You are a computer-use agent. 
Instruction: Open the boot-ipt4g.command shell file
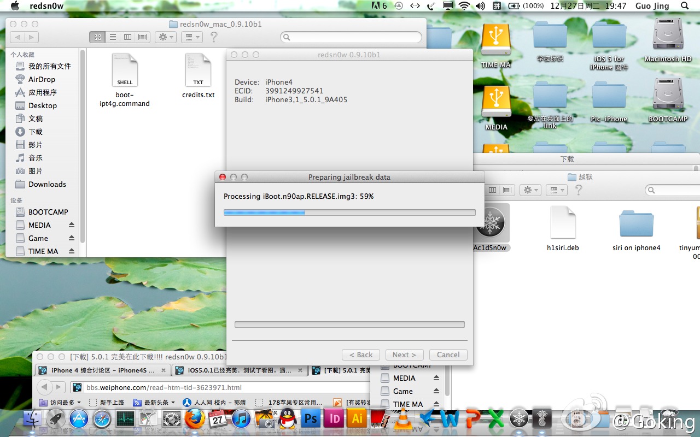coord(125,70)
